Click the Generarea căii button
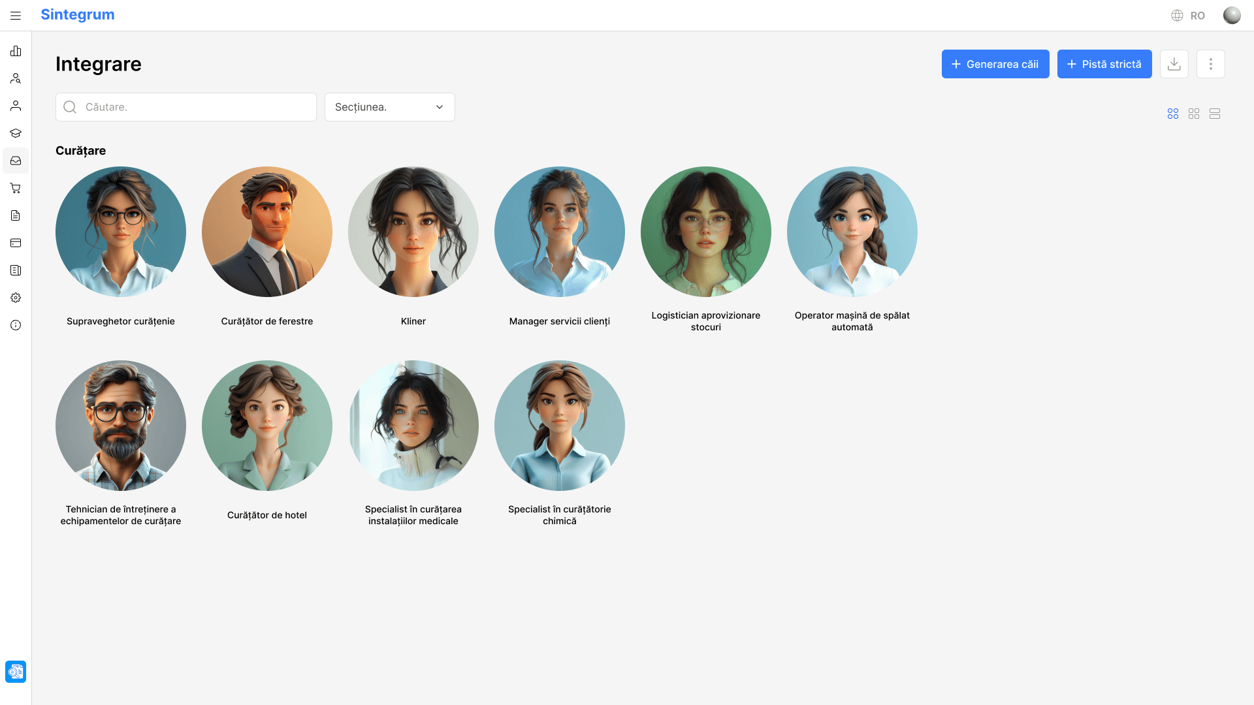The image size is (1254, 705). [995, 64]
